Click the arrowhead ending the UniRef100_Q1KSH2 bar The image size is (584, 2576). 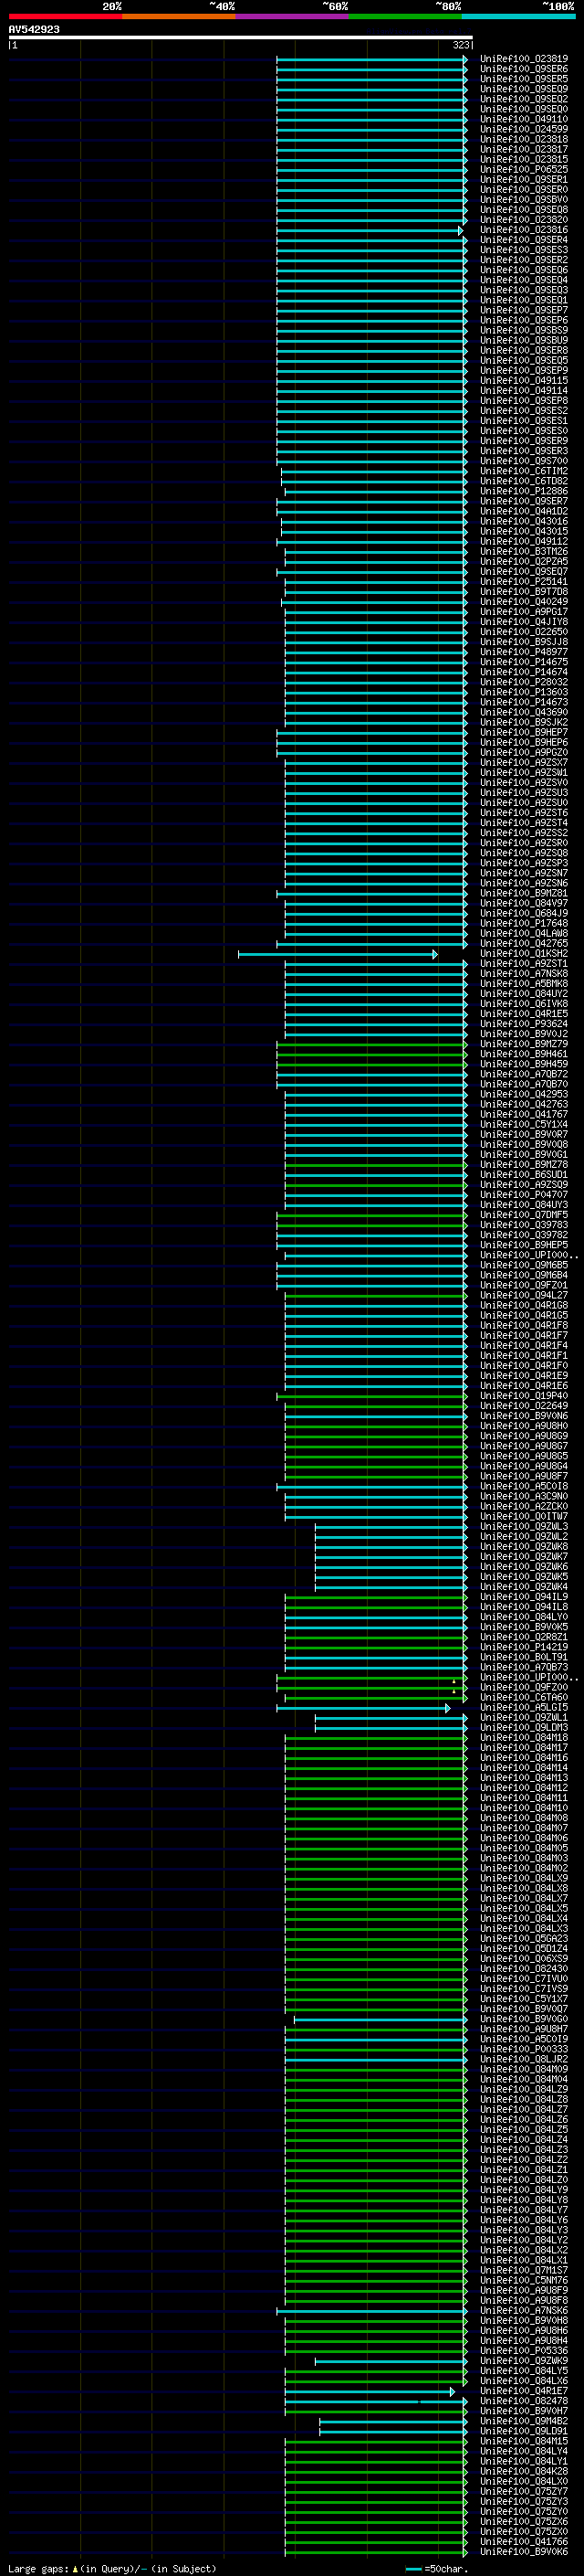[434, 954]
